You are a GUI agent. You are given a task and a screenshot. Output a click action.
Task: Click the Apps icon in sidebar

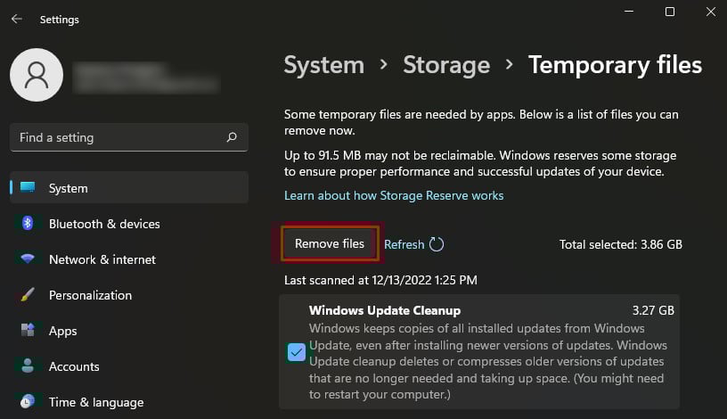pyautogui.click(x=28, y=331)
